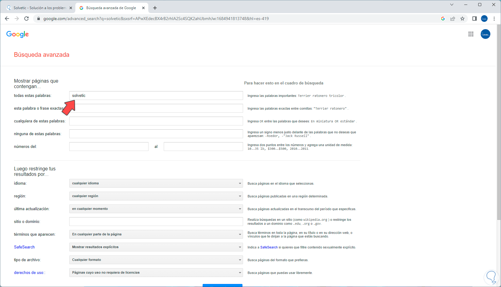501x287 pixels.
Task: Open the derechos de uso link
Action: click(x=29, y=273)
